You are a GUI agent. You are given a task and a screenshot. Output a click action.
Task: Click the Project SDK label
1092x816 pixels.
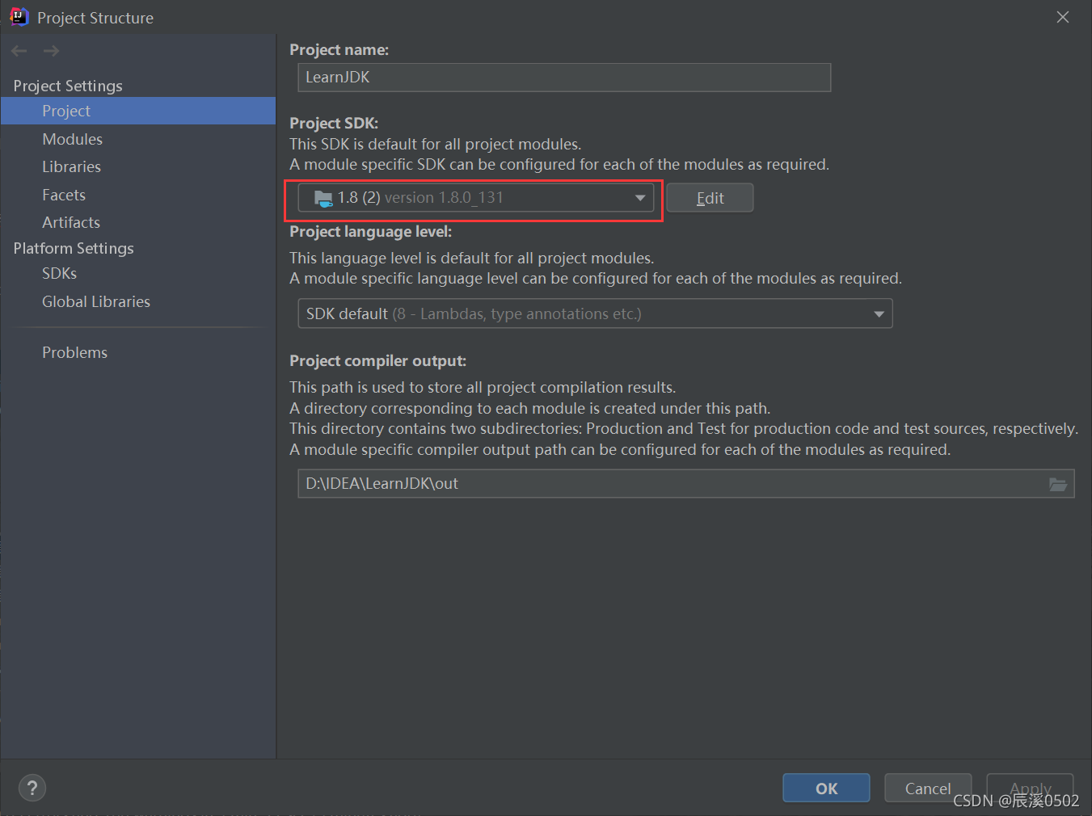pyautogui.click(x=334, y=123)
